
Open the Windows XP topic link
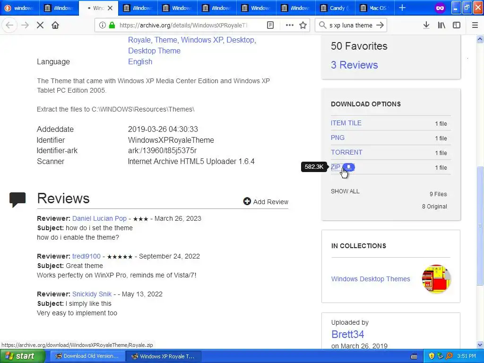point(202,40)
